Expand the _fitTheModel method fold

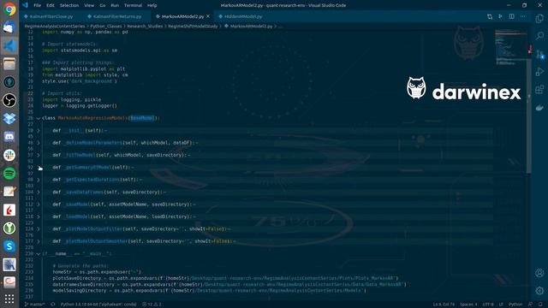coord(39,155)
